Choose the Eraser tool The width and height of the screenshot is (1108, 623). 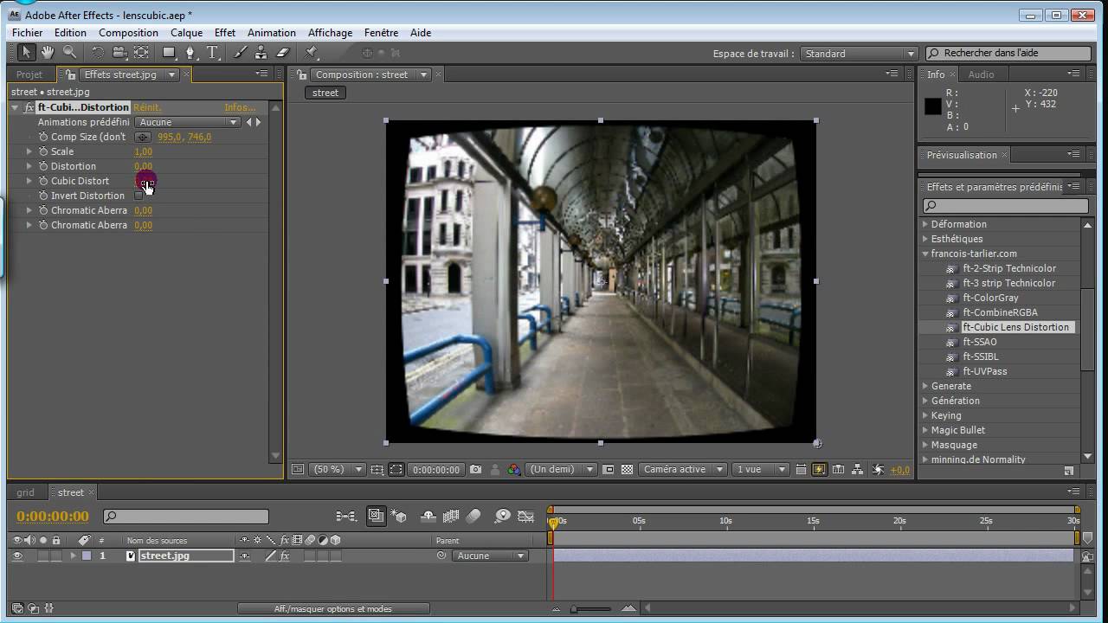tap(282, 53)
